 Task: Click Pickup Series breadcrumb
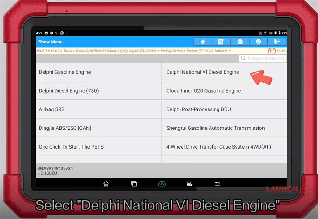click(171, 51)
